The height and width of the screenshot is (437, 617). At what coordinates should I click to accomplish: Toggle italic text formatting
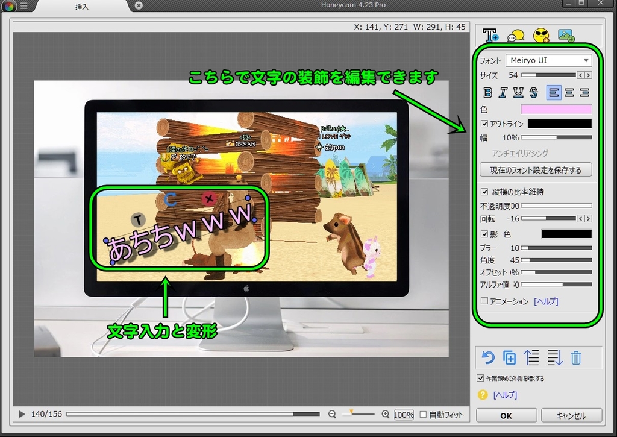tap(503, 92)
